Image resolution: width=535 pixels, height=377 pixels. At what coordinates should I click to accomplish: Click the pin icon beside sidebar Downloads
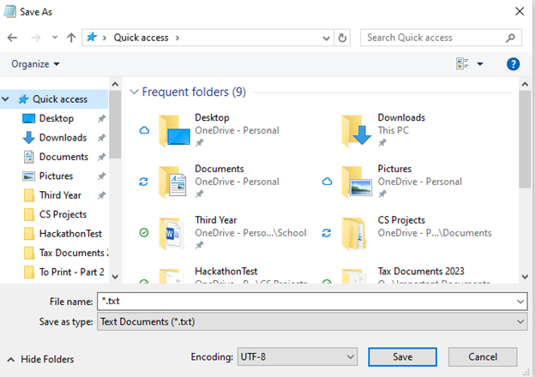[x=101, y=138]
